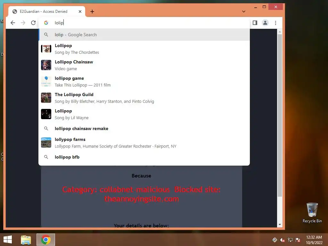Click the Chrome taskbar icon
The width and height of the screenshot is (328, 246).
pos(46,240)
